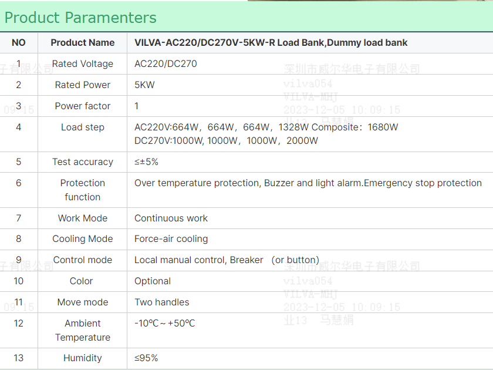Click the "Product Paramenters" heading

click(80, 18)
